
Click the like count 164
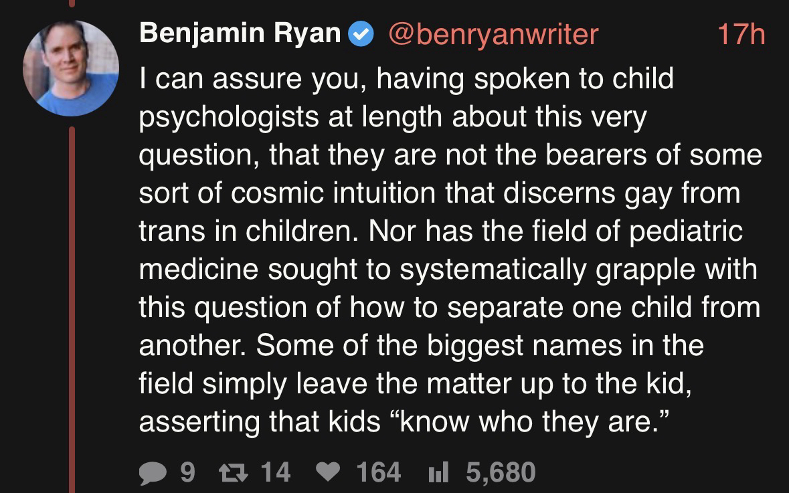[379, 472]
